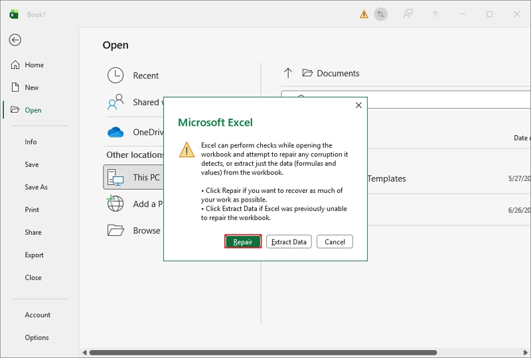
Task: Choose Save As in the sidebar
Action: point(36,187)
